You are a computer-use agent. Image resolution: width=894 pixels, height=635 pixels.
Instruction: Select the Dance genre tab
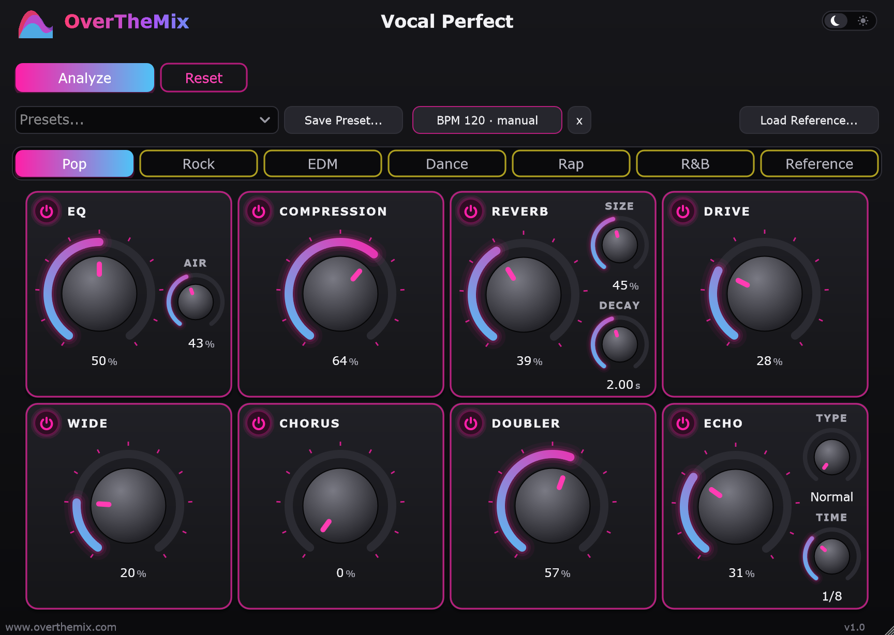[447, 164]
